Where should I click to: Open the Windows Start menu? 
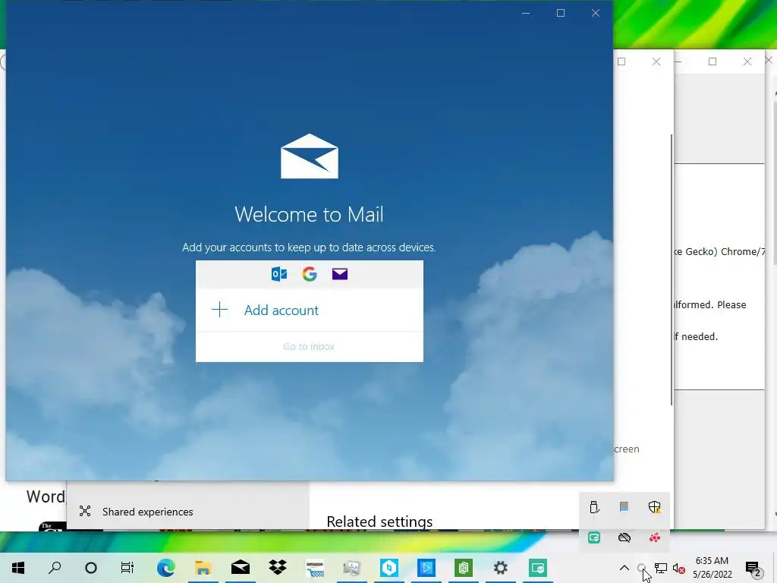pos(18,568)
